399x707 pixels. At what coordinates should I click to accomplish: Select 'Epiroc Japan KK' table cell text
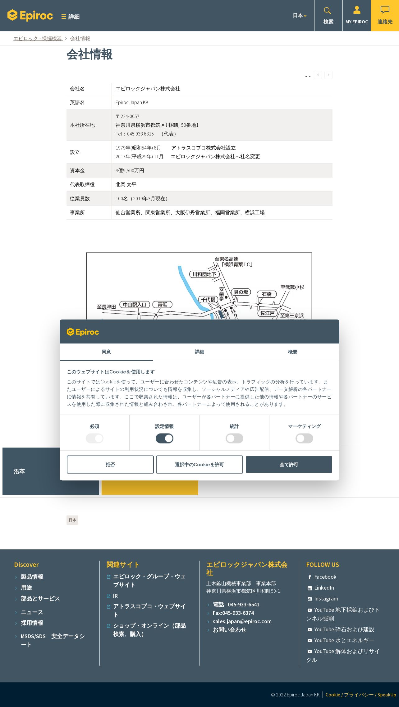coord(132,102)
